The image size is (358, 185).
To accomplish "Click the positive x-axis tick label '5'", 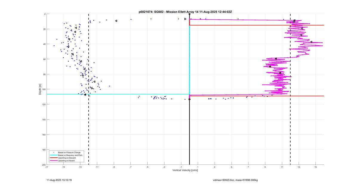I will click(232, 167).
